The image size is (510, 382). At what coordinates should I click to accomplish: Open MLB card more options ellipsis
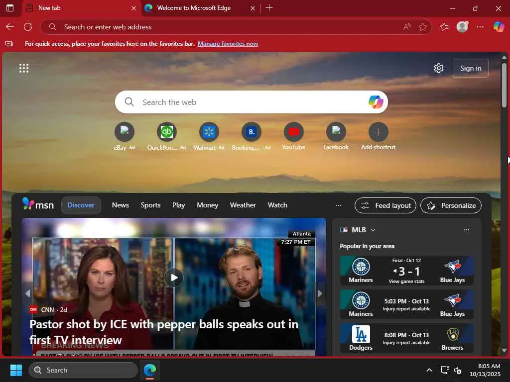[467, 230]
